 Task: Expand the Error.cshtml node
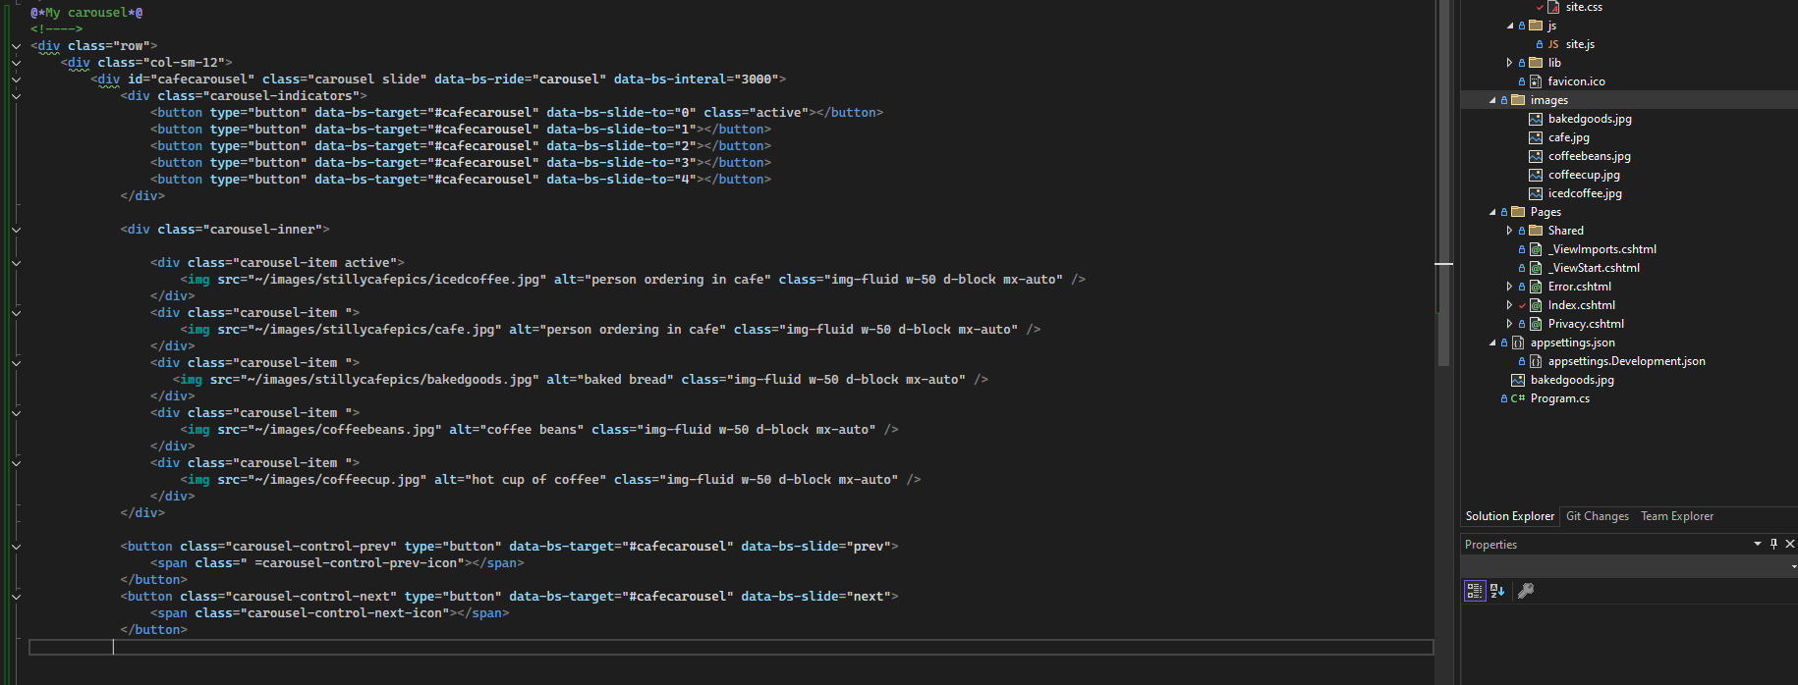tap(1510, 287)
